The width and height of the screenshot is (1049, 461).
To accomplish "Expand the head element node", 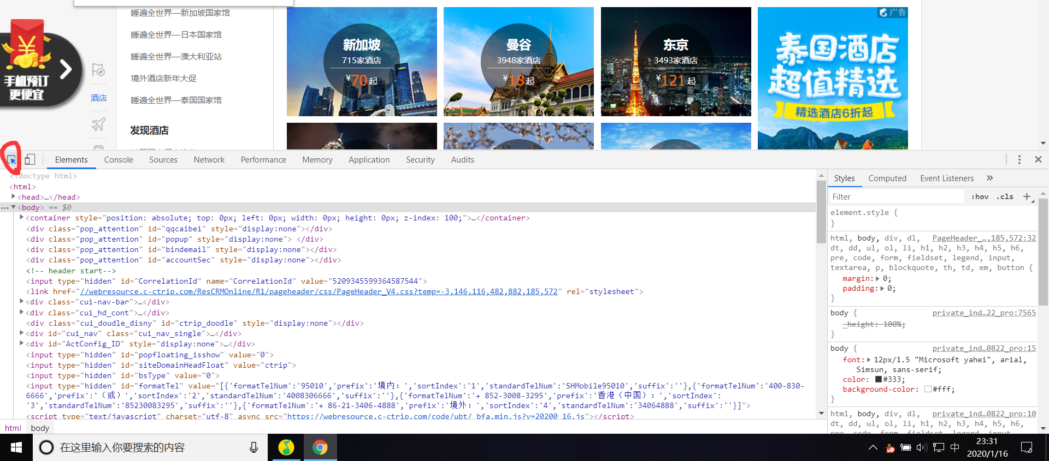I will click(13, 196).
